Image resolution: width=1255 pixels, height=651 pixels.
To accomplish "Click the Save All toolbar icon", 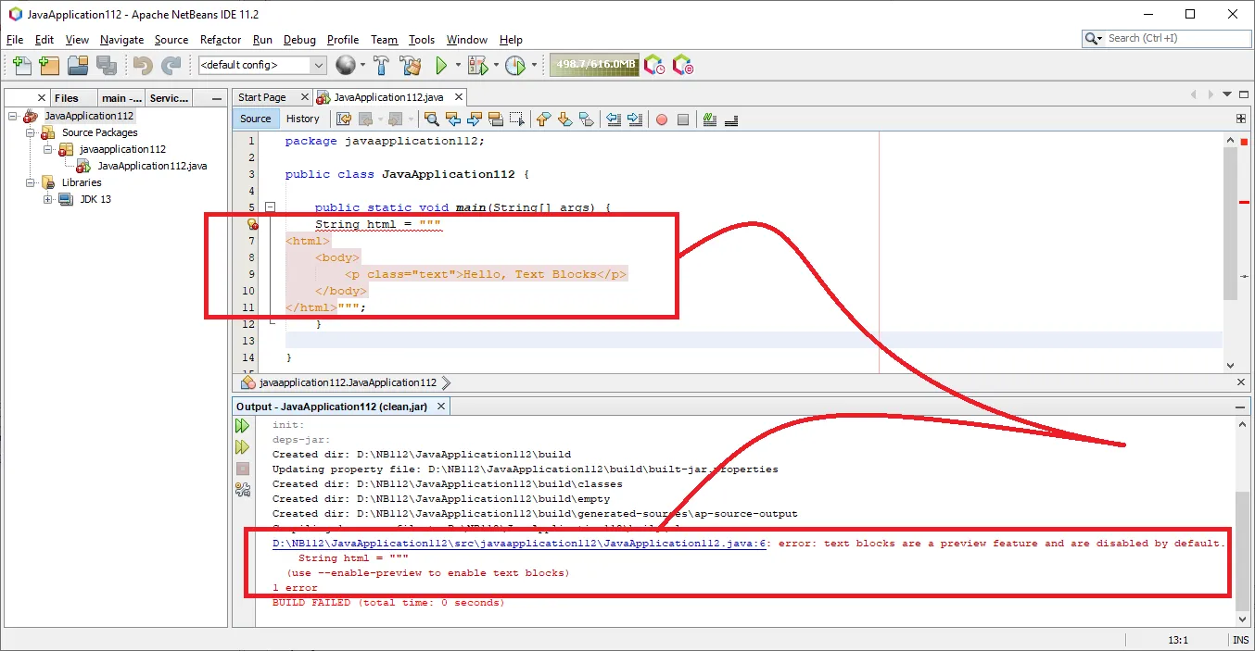I will coord(107,65).
